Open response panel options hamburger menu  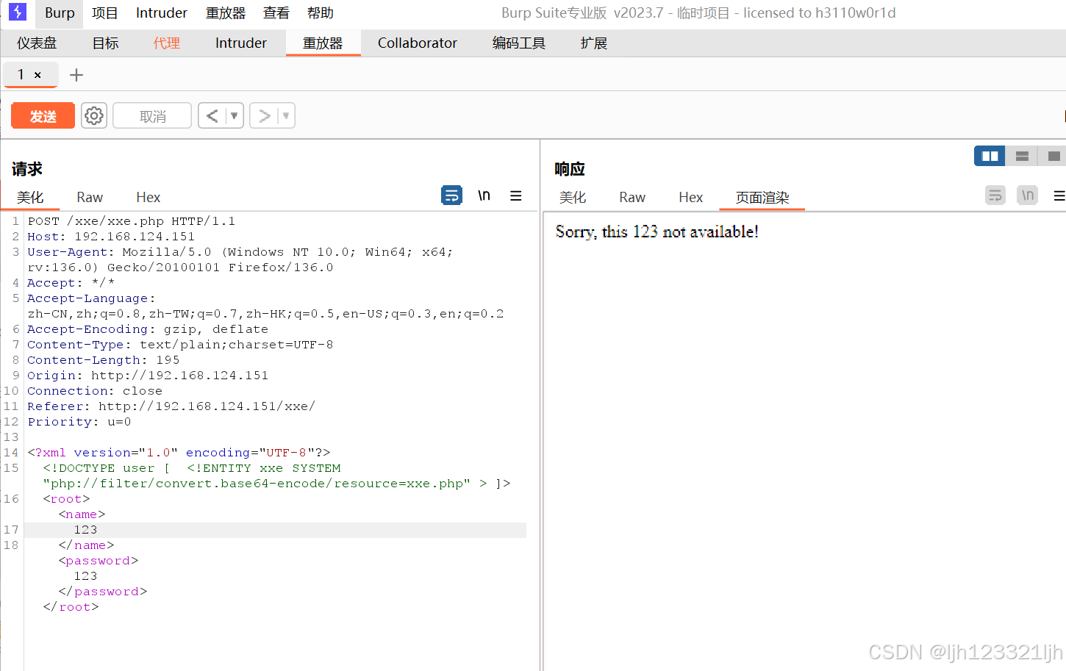[x=1059, y=195]
